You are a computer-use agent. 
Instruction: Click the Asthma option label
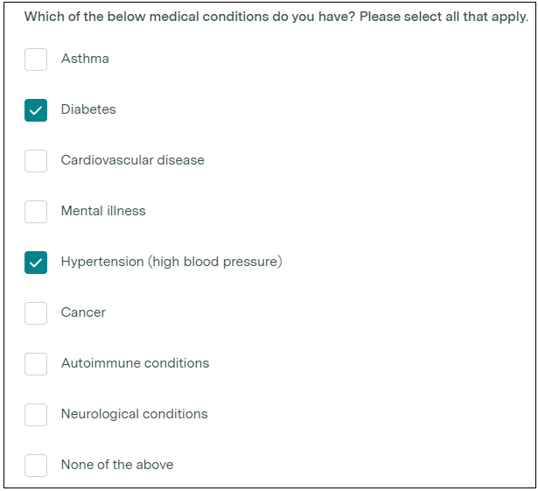(x=85, y=59)
